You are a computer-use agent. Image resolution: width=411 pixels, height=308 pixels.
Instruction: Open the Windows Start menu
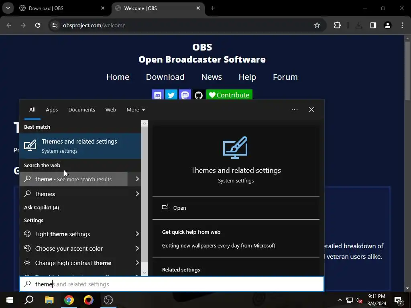click(10, 300)
